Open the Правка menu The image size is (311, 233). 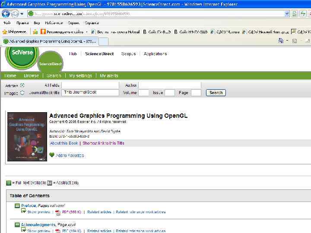[22, 23]
